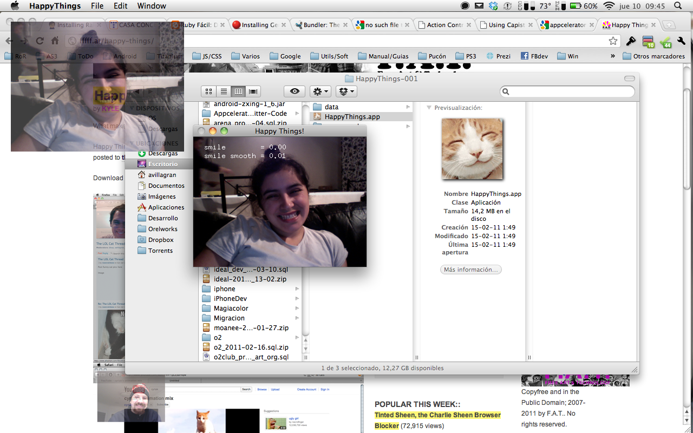Open a new browser tab

tap(669, 25)
